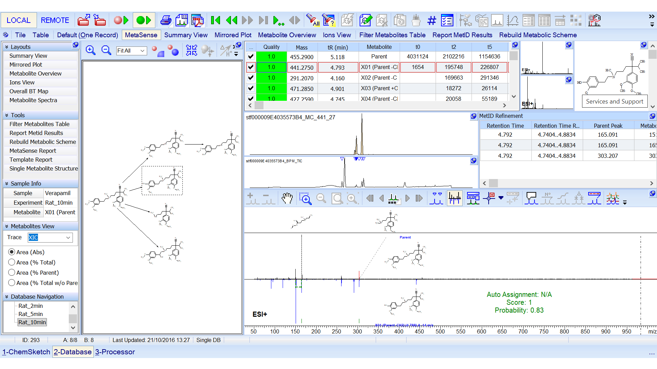
Task: Select the Area (% Total) radio button
Action: (11, 262)
